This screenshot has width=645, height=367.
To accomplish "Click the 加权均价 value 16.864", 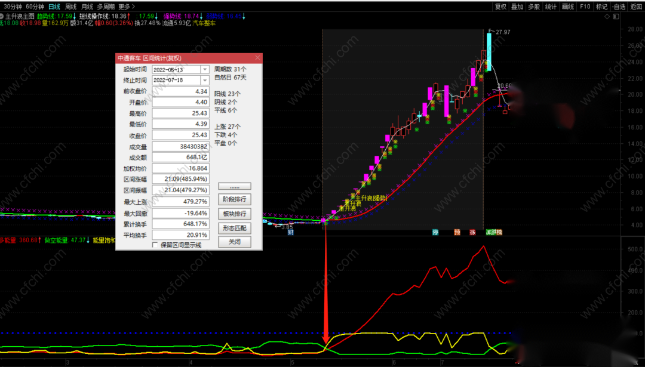I will coord(180,168).
